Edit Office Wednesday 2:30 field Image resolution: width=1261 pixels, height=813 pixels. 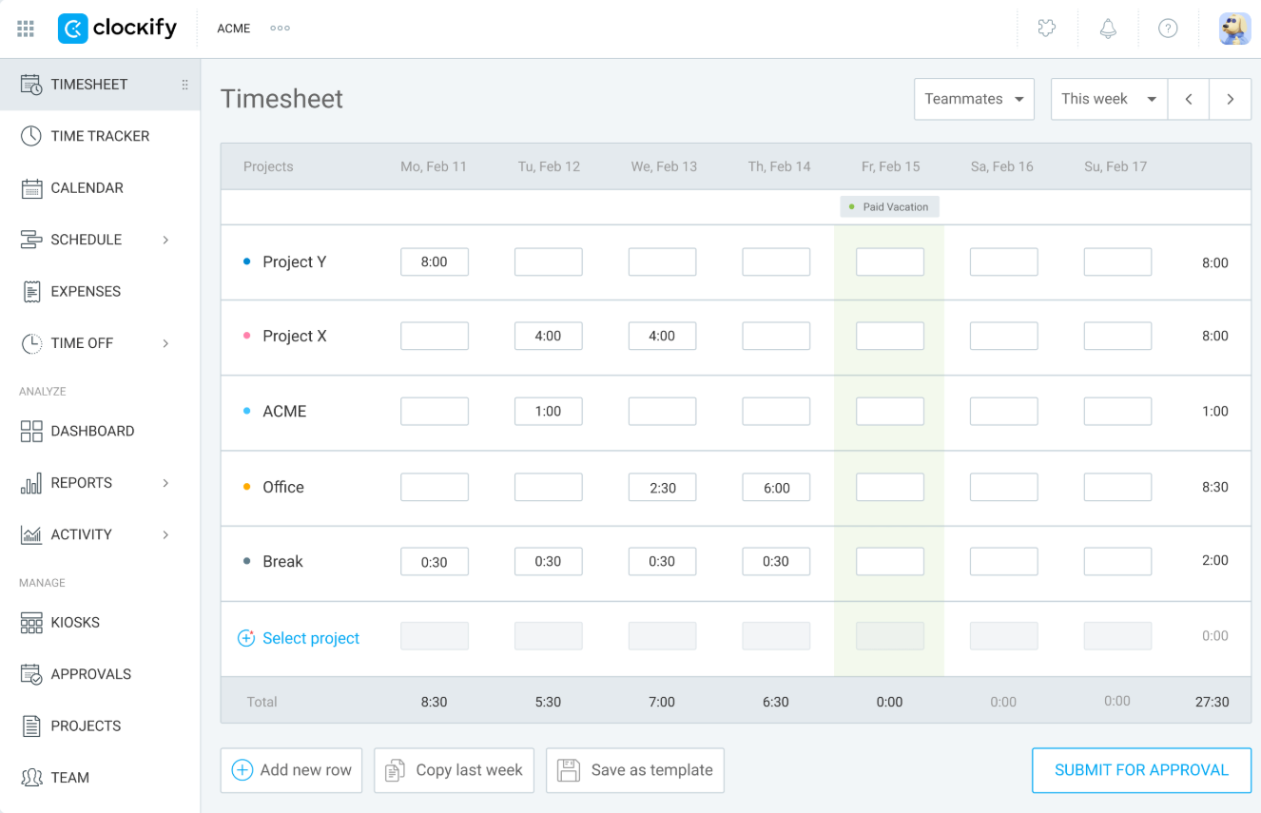click(662, 487)
